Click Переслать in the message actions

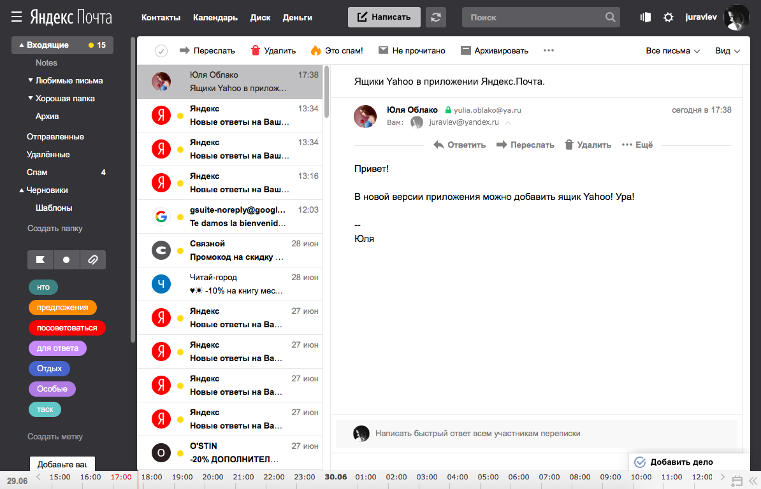(x=525, y=145)
